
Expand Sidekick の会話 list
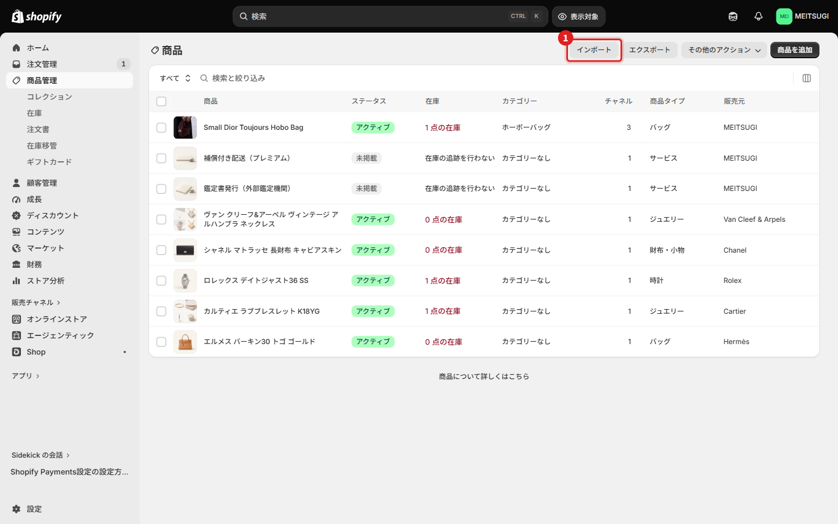[41, 455]
